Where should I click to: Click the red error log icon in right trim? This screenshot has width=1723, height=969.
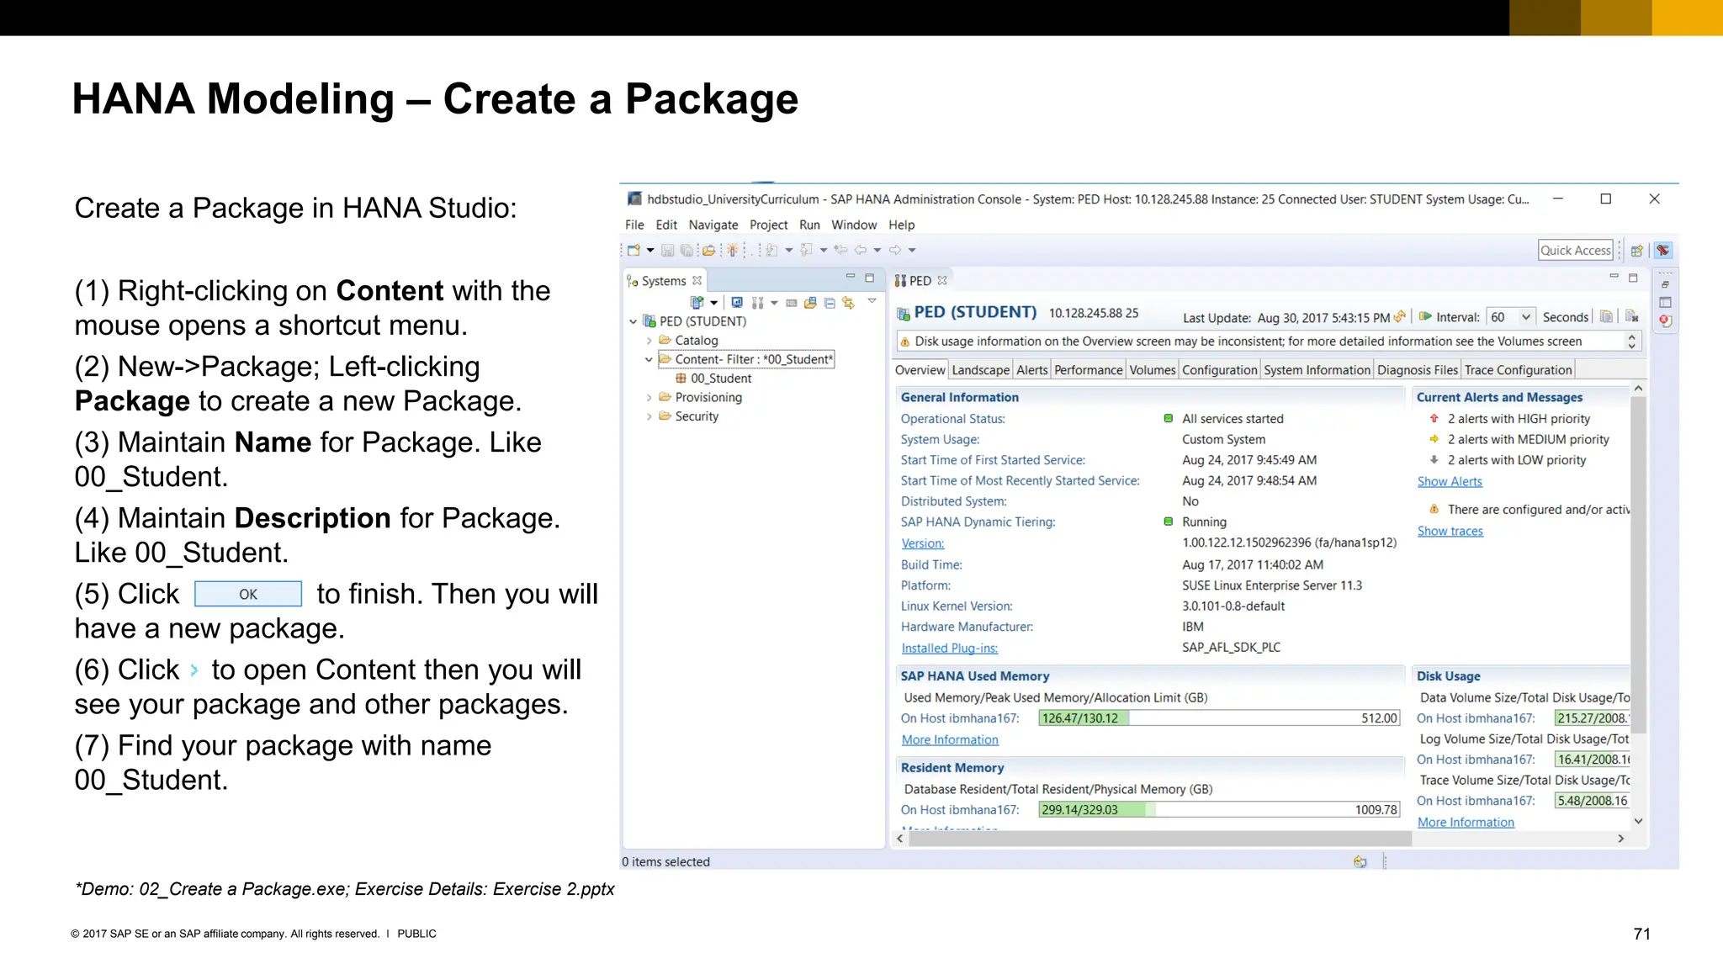1665,320
